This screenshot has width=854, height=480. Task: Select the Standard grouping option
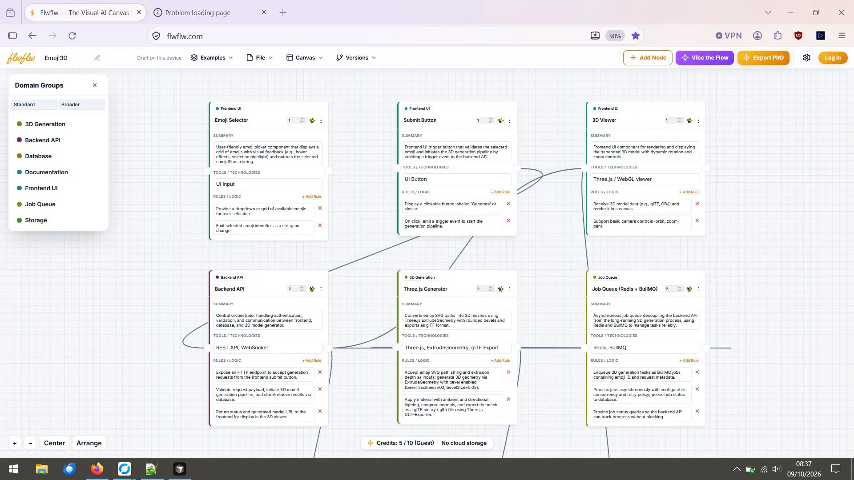[34, 104]
